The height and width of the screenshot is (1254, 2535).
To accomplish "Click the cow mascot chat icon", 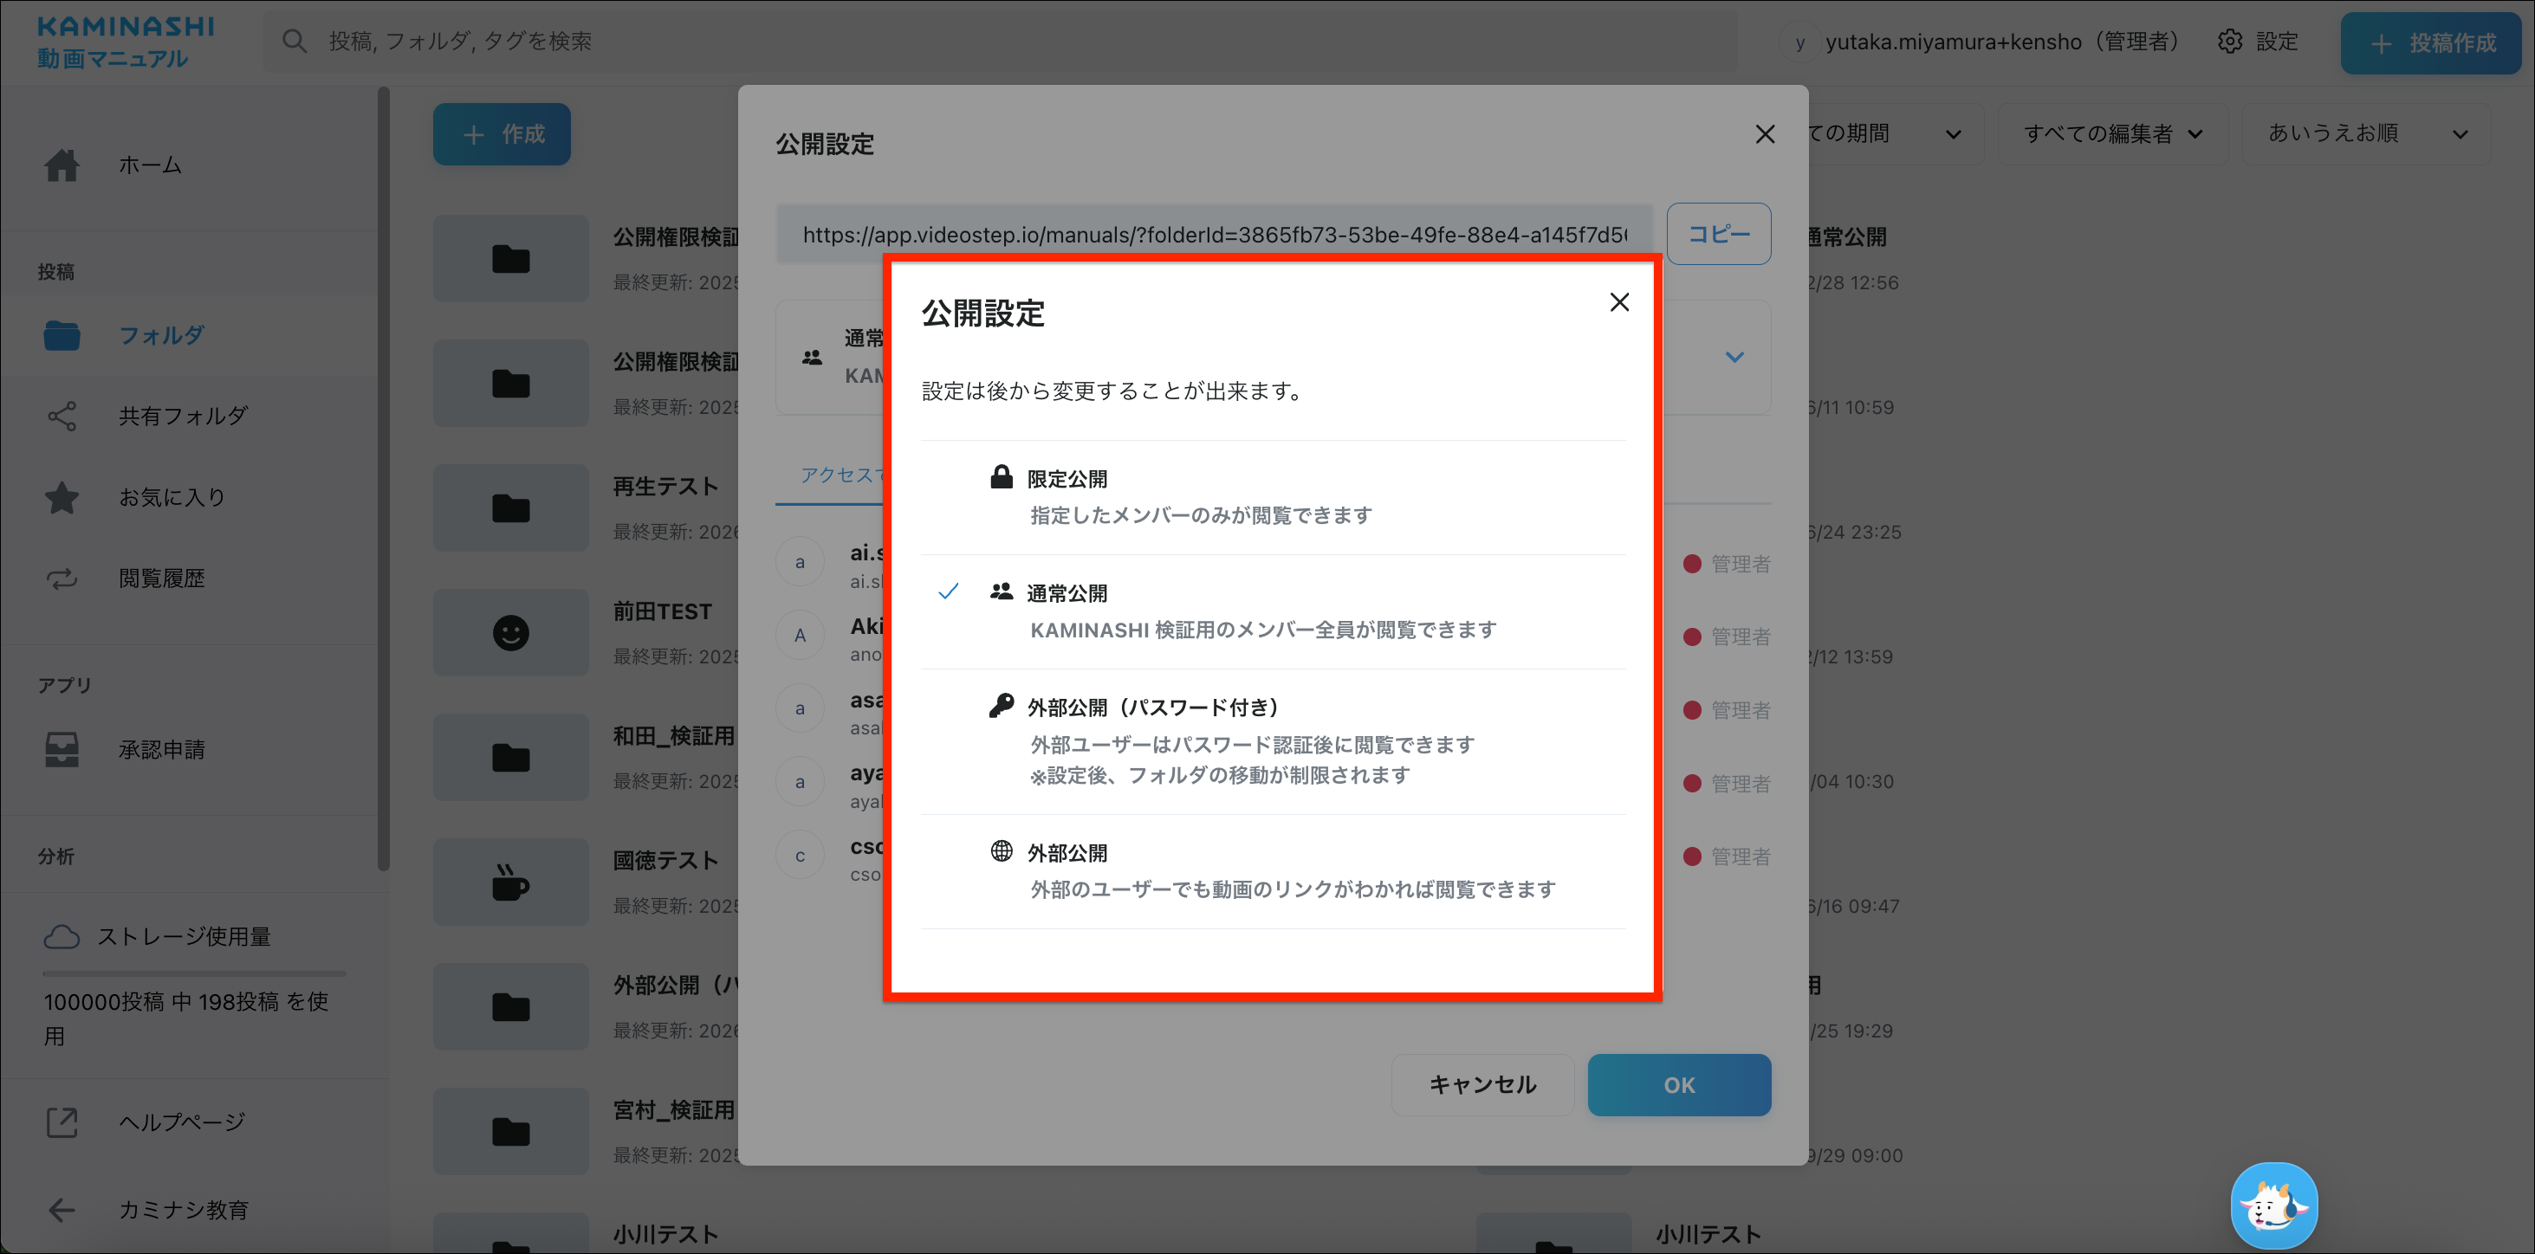I will (x=2273, y=1205).
